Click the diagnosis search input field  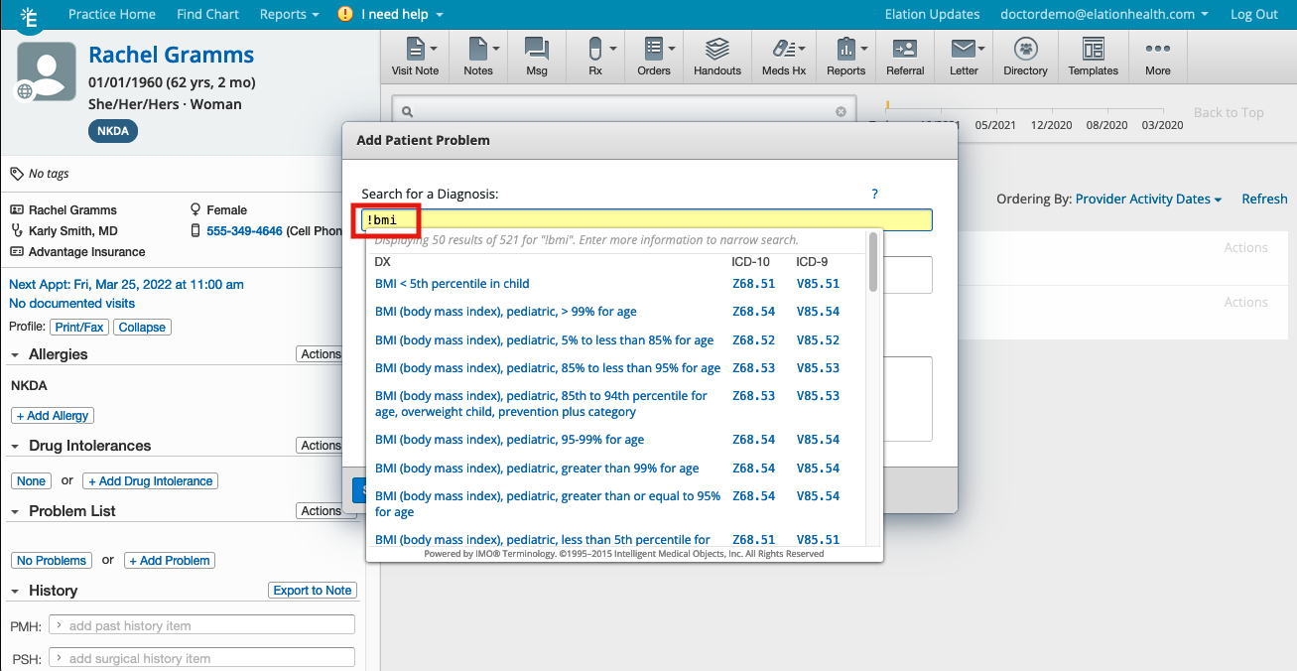tap(645, 220)
